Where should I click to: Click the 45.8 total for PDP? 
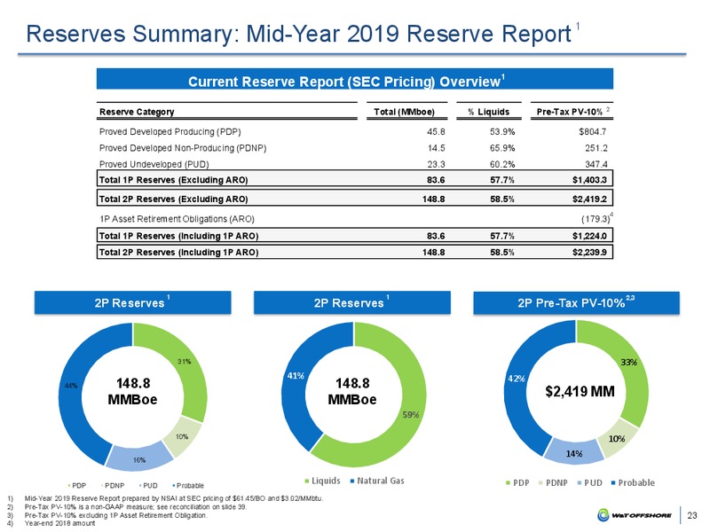pyautogui.click(x=437, y=132)
